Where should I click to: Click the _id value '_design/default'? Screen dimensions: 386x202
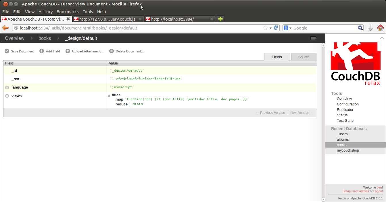point(127,70)
